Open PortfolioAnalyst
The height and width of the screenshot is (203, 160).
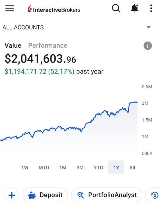click(106, 195)
